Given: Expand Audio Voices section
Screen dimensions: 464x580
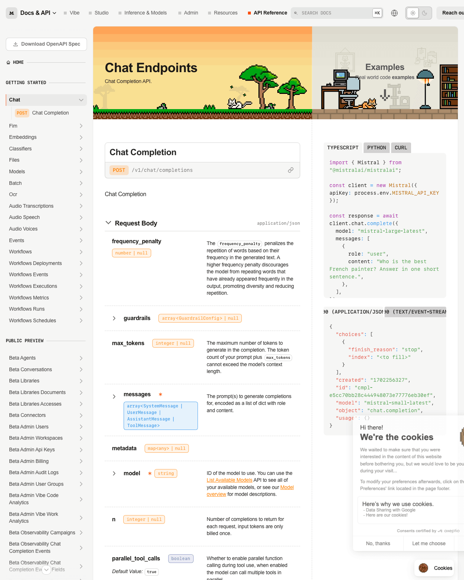Looking at the screenshot, I should (x=81, y=229).
